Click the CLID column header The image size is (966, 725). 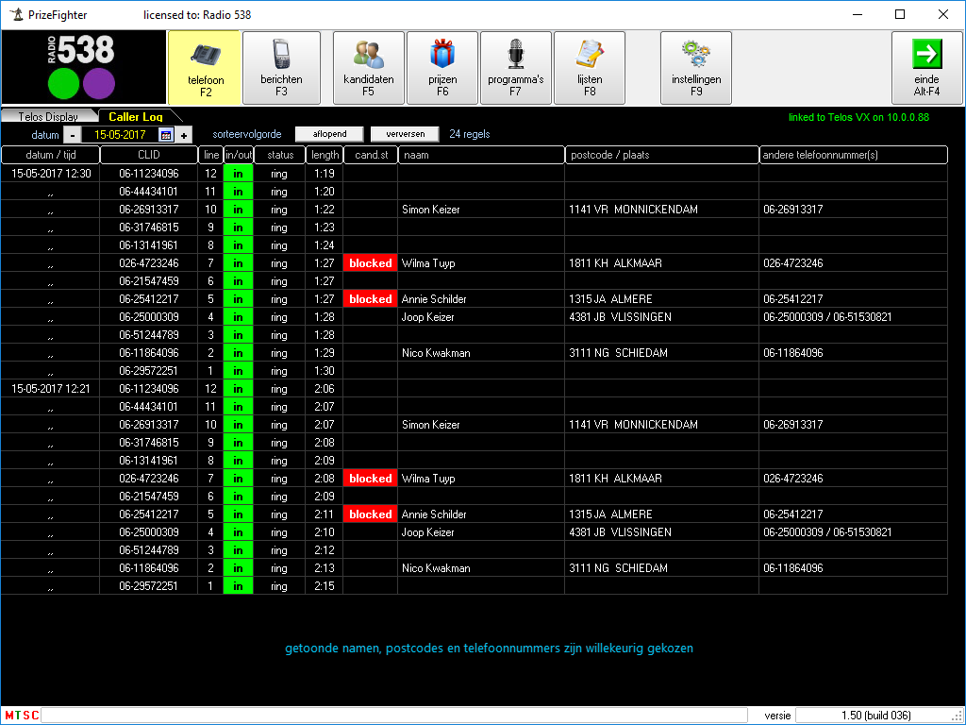(x=148, y=155)
